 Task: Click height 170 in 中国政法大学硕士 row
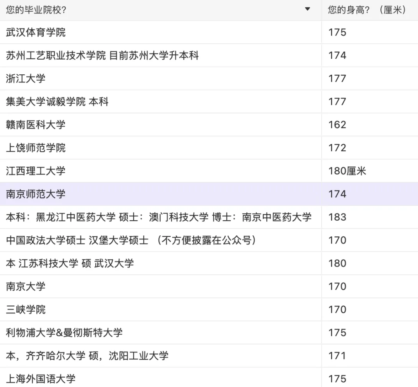click(x=370, y=240)
